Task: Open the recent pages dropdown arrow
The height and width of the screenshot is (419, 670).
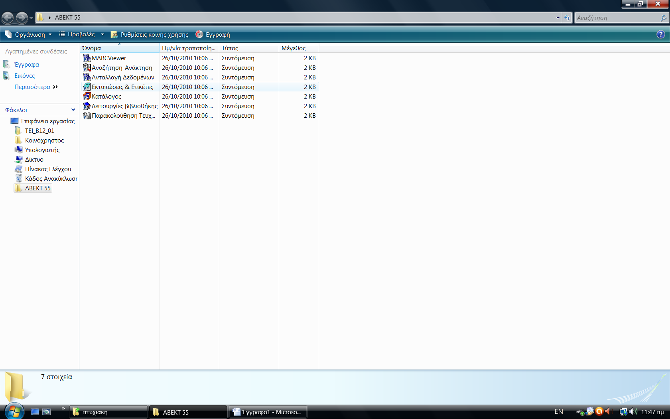Action: point(32,18)
